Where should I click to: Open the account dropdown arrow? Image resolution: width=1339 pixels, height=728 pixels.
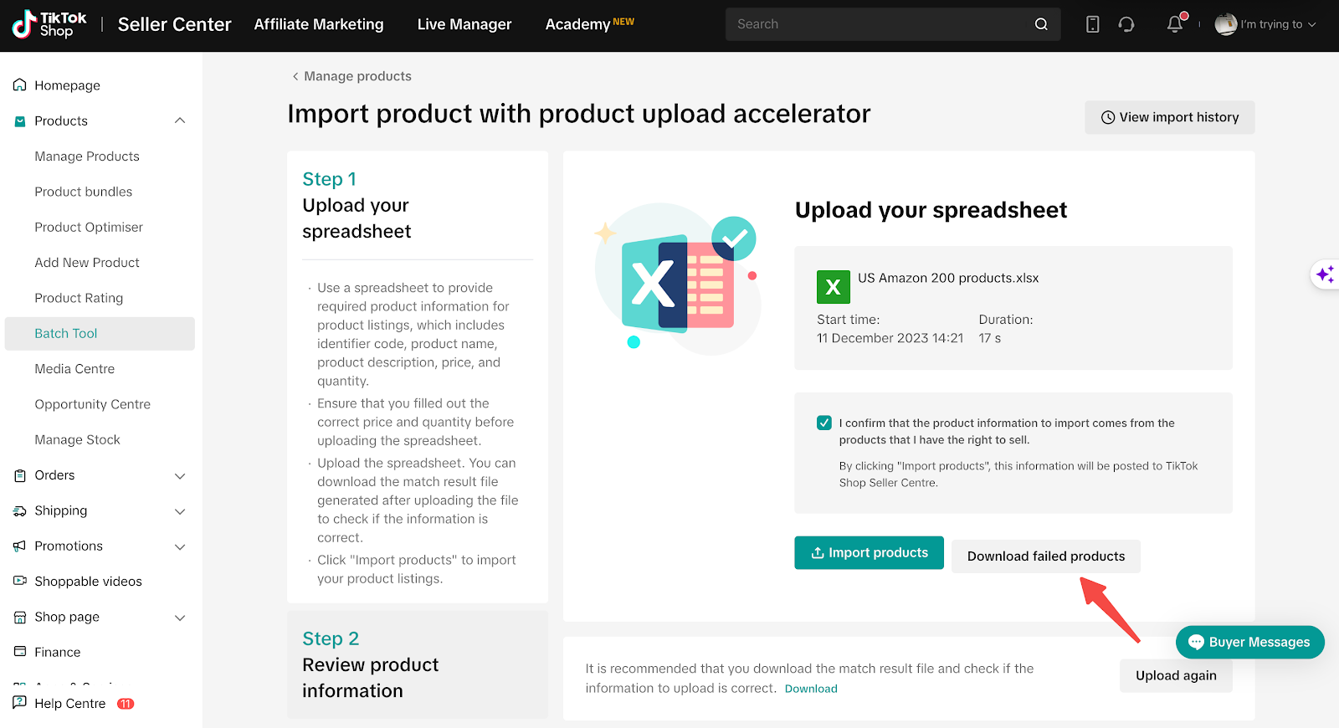(x=1312, y=24)
